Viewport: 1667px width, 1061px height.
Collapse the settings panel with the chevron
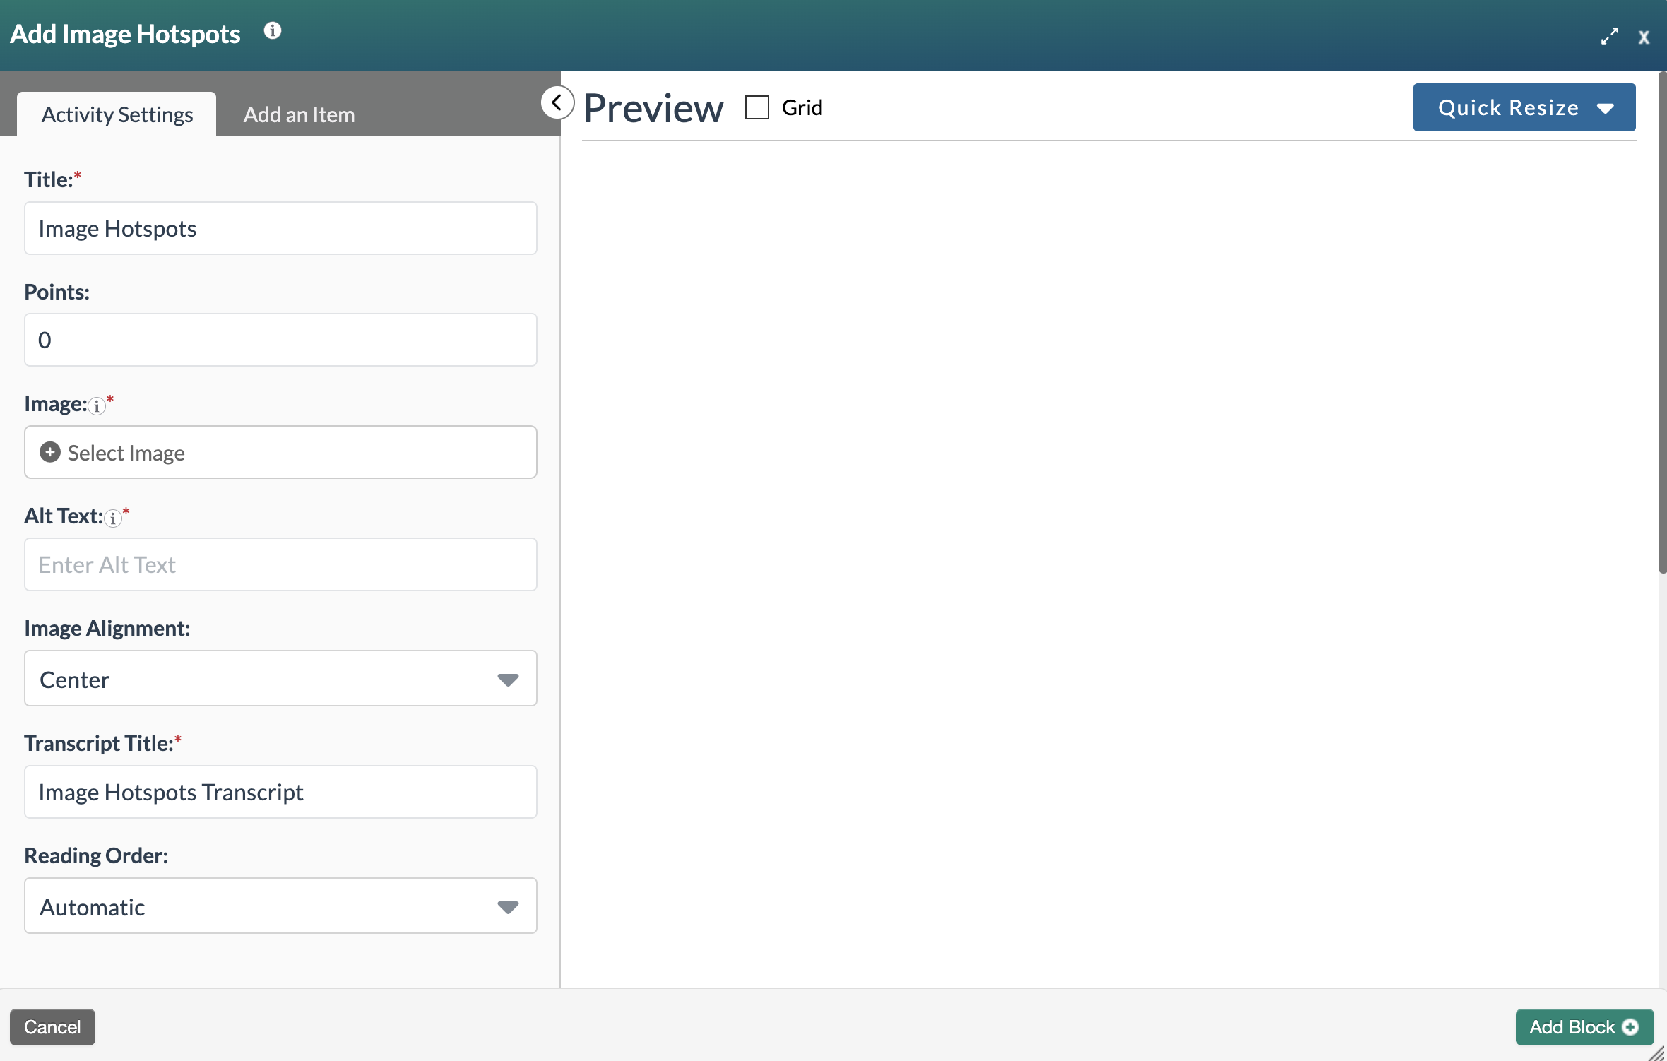(557, 103)
